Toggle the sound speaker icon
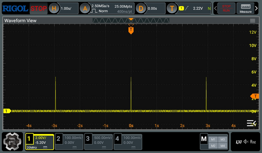Image resolution: width=262 pixels, height=153 pixels. tap(246, 142)
